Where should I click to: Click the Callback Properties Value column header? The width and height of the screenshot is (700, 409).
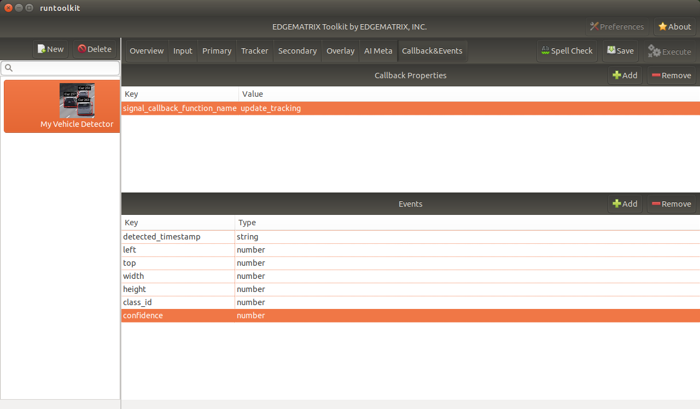click(469, 94)
